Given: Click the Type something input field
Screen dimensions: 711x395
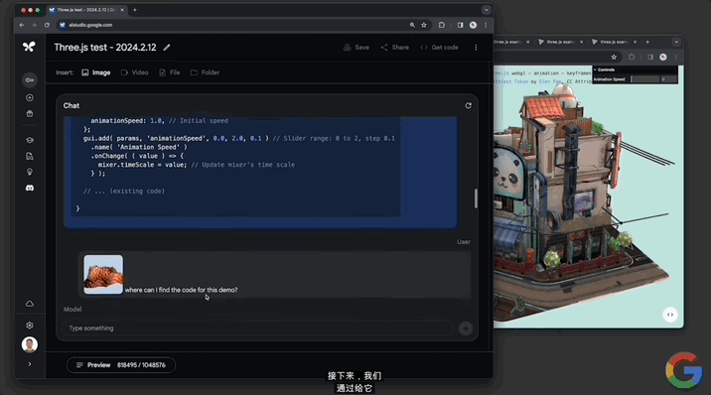Looking at the screenshot, I should point(257,328).
